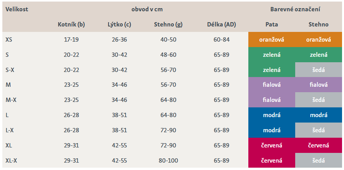This screenshot has width=344, height=170.
Task: Click the 80-100 thigh value cell
Action: 168,160
